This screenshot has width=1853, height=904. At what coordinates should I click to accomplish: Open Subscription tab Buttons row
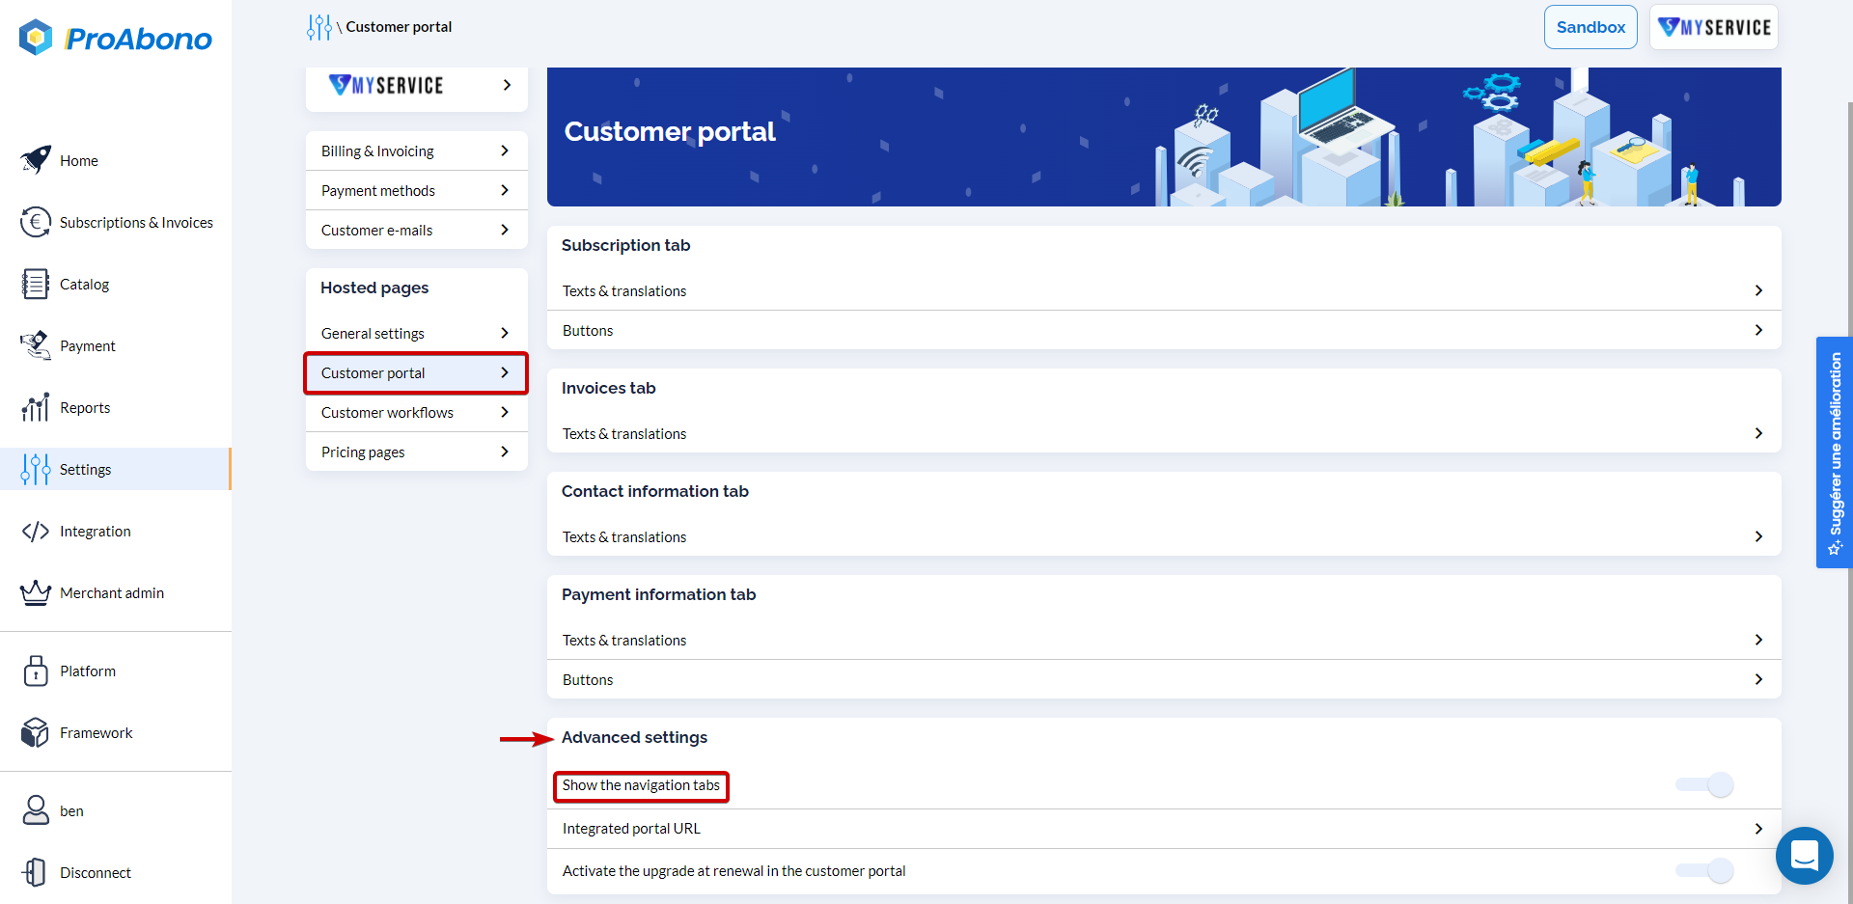point(1164,331)
